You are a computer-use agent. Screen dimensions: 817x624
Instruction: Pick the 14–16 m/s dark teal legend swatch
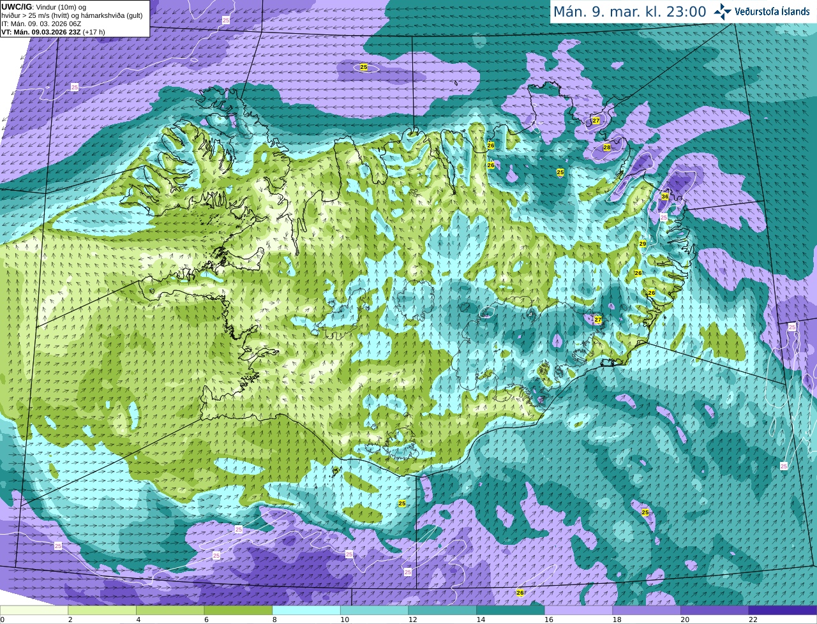[511, 610]
